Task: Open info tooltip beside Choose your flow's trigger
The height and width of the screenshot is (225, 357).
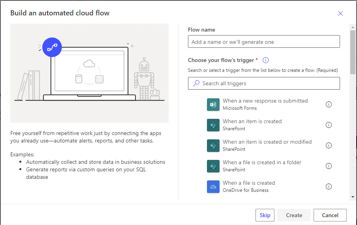Action: 266,60
